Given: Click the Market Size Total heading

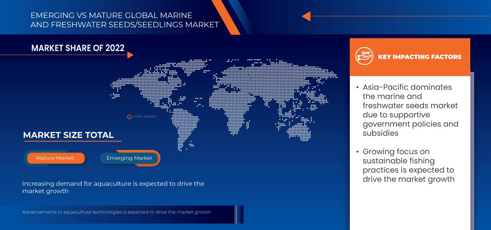Looking at the screenshot, I should 68,135.
